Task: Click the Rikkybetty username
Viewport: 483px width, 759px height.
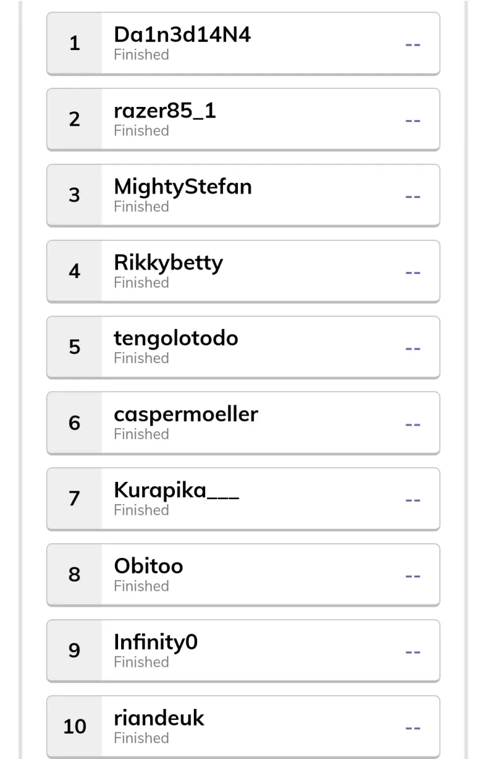Action: pos(168,262)
